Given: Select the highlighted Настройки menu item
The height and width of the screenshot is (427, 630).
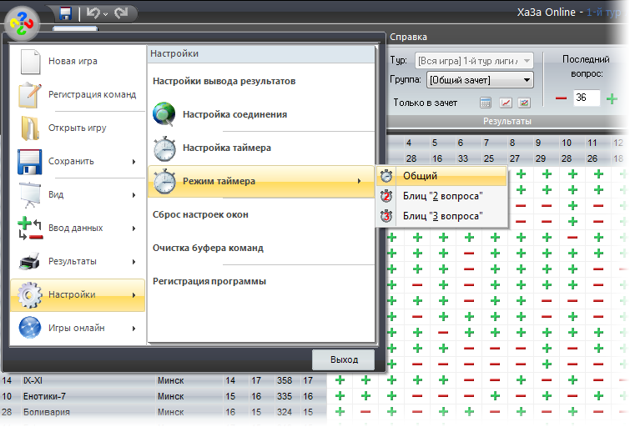Looking at the screenshot, I should [x=78, y=295].
